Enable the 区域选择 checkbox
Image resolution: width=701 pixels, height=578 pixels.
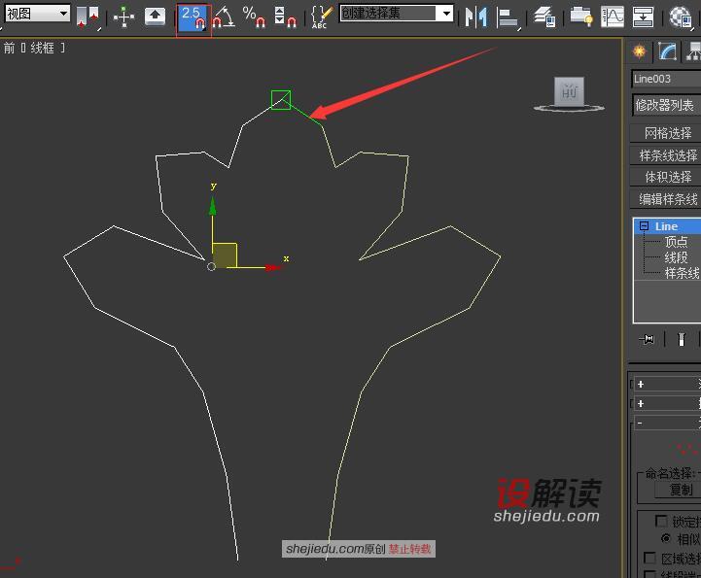[x=650, y=559]
